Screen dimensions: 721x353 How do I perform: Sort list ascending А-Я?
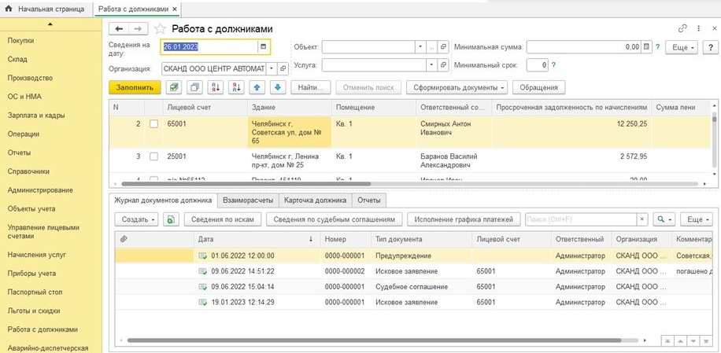pos(216,87)
